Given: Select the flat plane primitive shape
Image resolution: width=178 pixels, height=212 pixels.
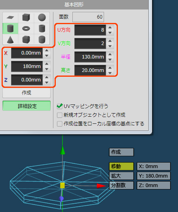Looking at the screenshot, I should pyautogui.click(x=10, y=17).
